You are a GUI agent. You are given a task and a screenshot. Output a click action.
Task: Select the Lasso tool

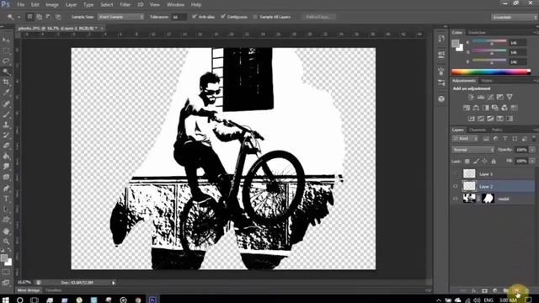tap(6, 61)
